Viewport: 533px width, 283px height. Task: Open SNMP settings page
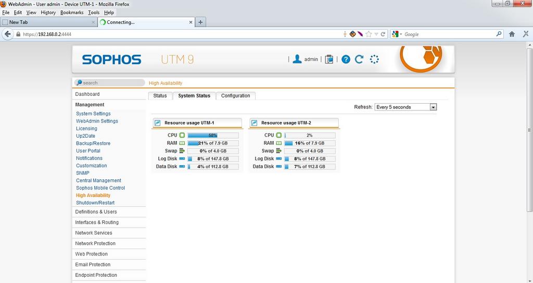(83, 173)
